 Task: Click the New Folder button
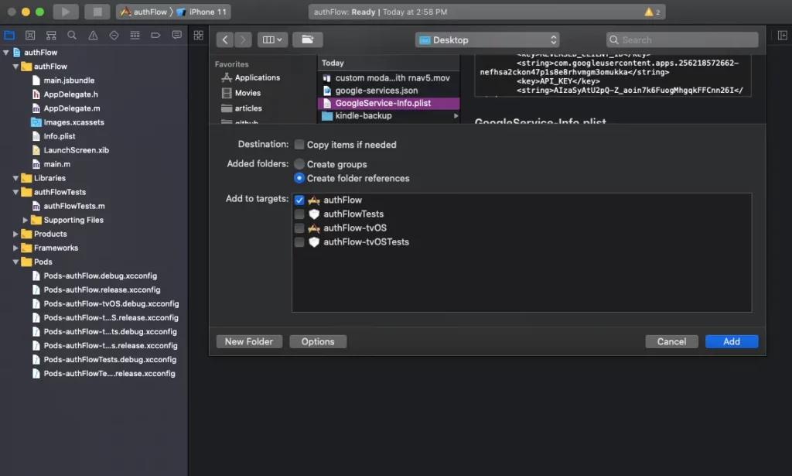pyautogui.click(x=249, y=341)
